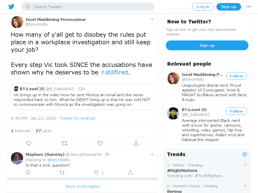
Task: Expand Serena trend options chevron
Action: click(x=245, y=186)
